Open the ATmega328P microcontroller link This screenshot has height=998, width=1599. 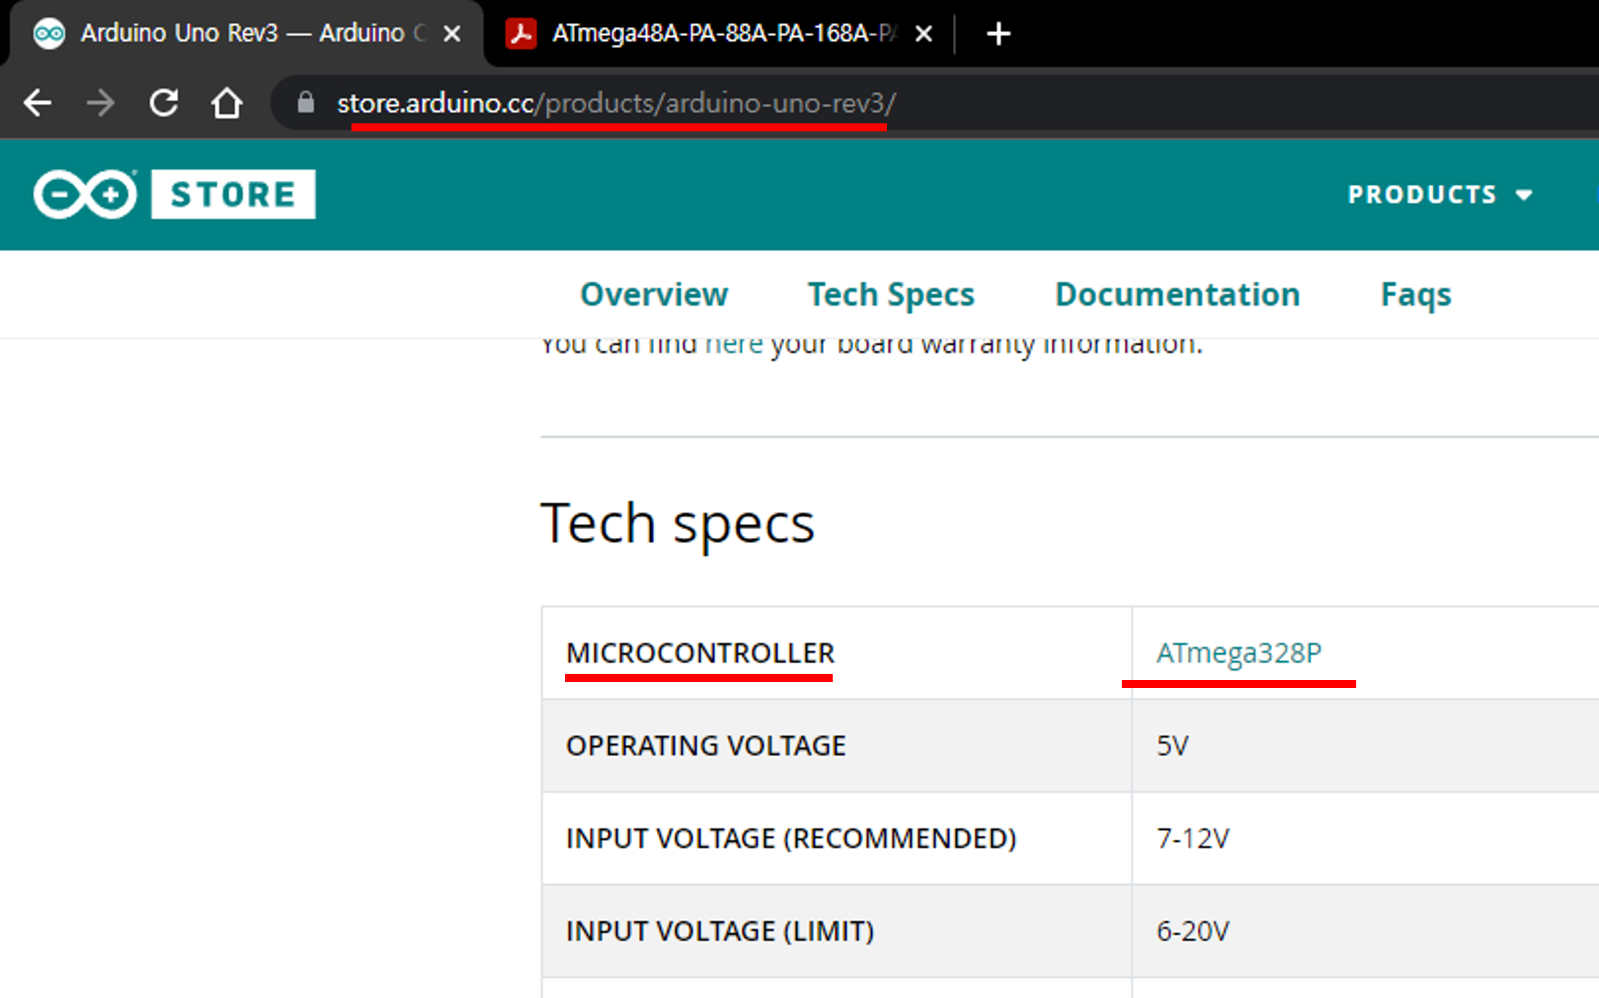tap(1238, 653)
